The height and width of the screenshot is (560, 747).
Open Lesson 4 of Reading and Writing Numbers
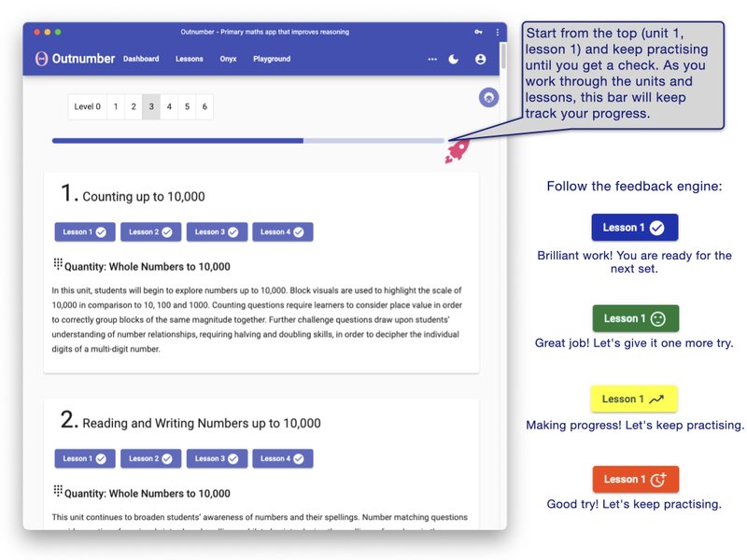(282, 458)
